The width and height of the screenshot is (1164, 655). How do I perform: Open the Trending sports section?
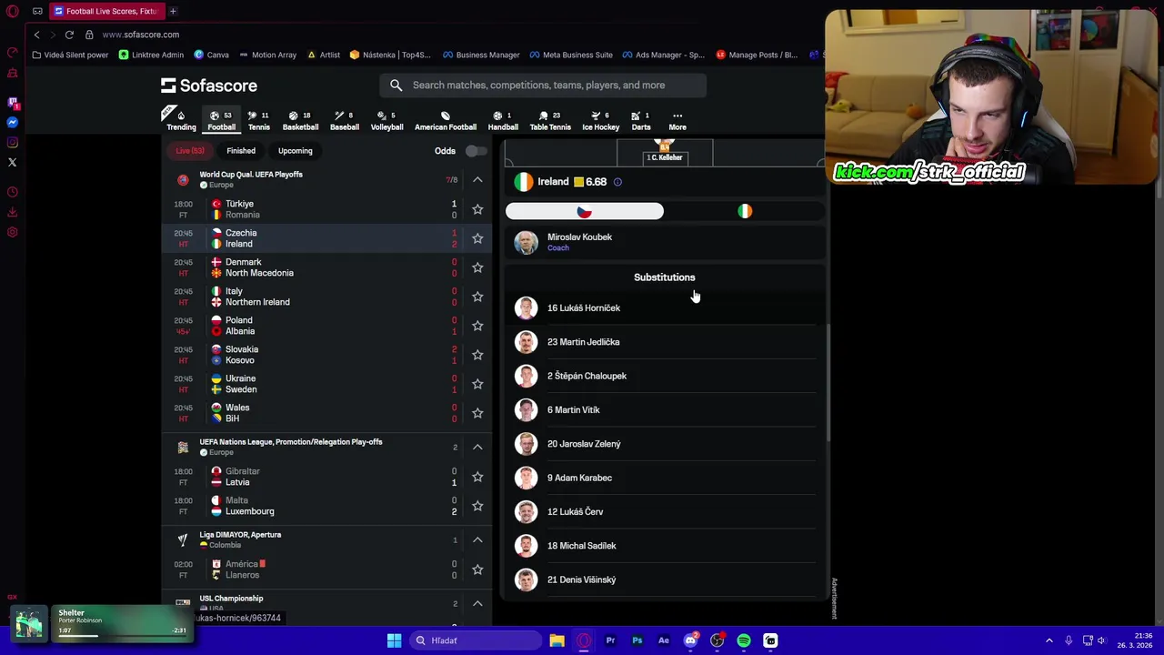pyautogui.click(x=181, y=120)
